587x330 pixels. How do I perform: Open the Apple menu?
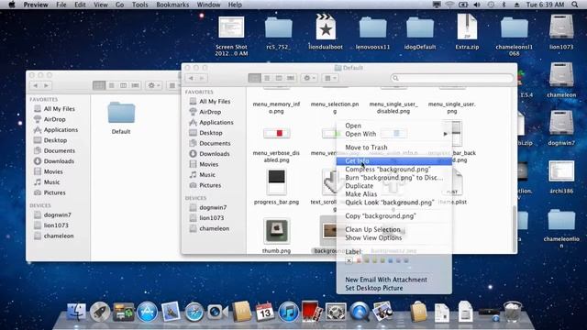point(12,5)
